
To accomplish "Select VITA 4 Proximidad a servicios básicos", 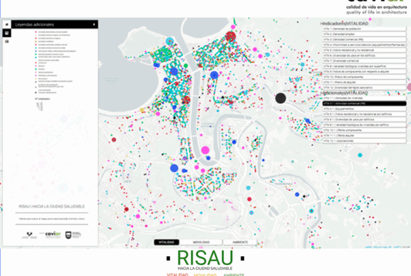I will [x=364, y=45].
